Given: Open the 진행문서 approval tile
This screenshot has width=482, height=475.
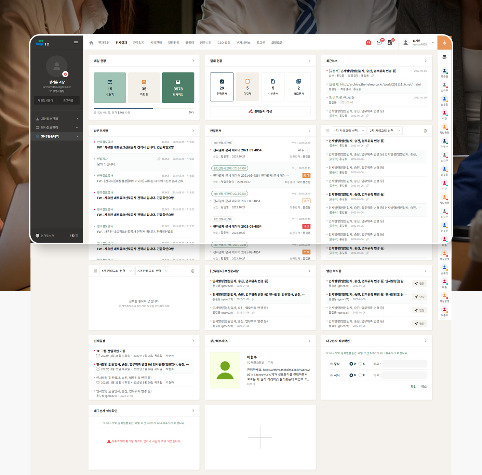Looking at the screenshot, I should (222, 87).
